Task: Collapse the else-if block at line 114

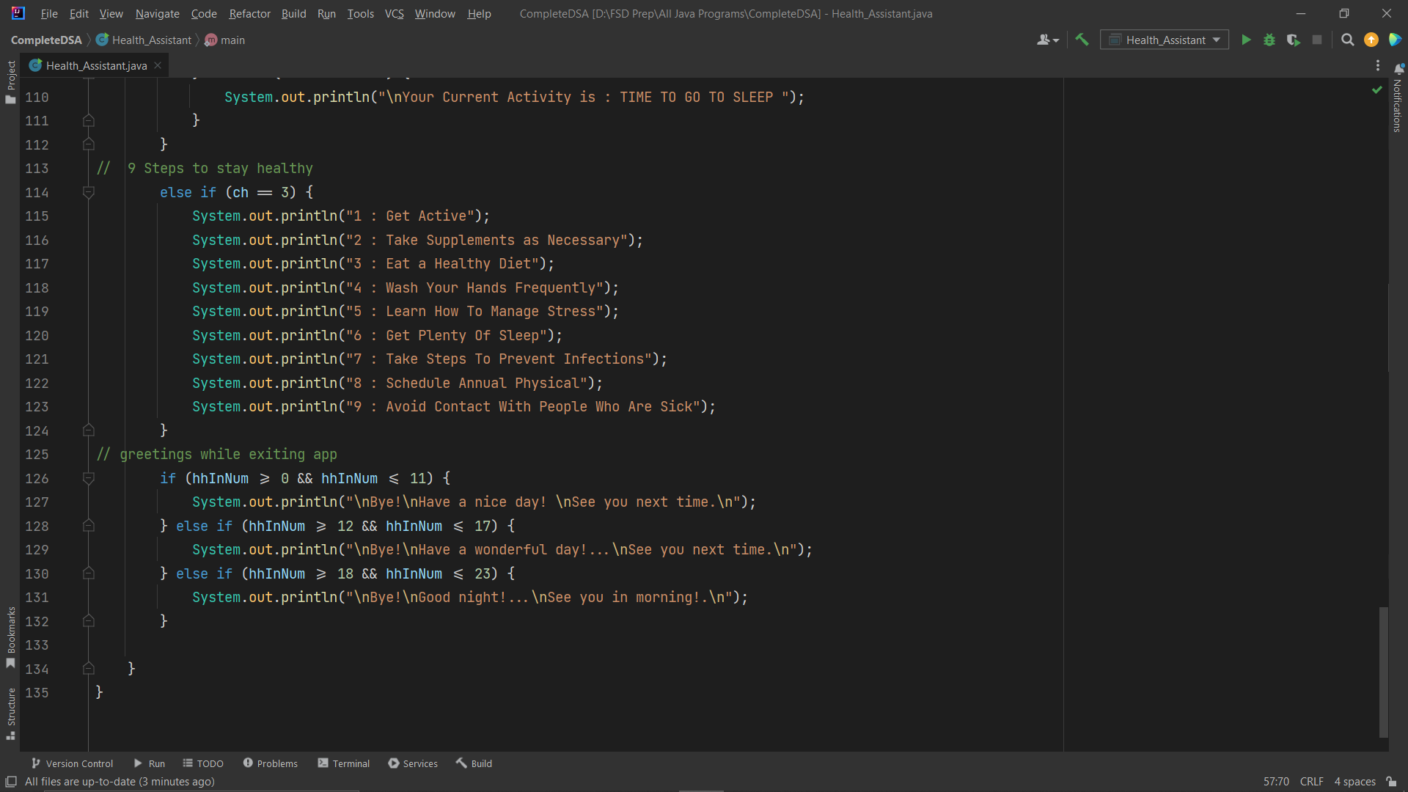Action: coord(89,192)
